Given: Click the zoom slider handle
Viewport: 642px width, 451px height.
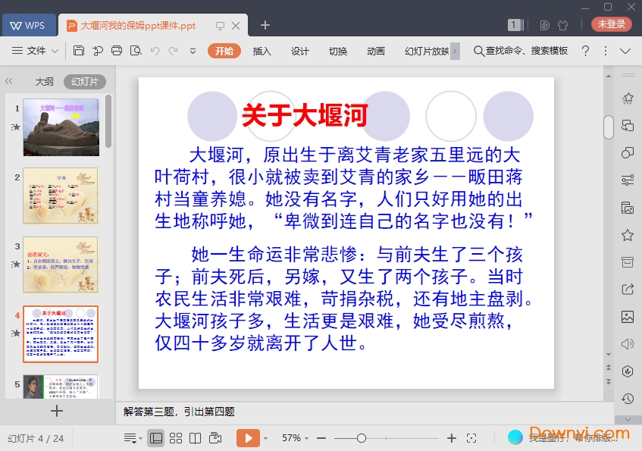Looking at the screenshot, I should [x=362, y=438].
